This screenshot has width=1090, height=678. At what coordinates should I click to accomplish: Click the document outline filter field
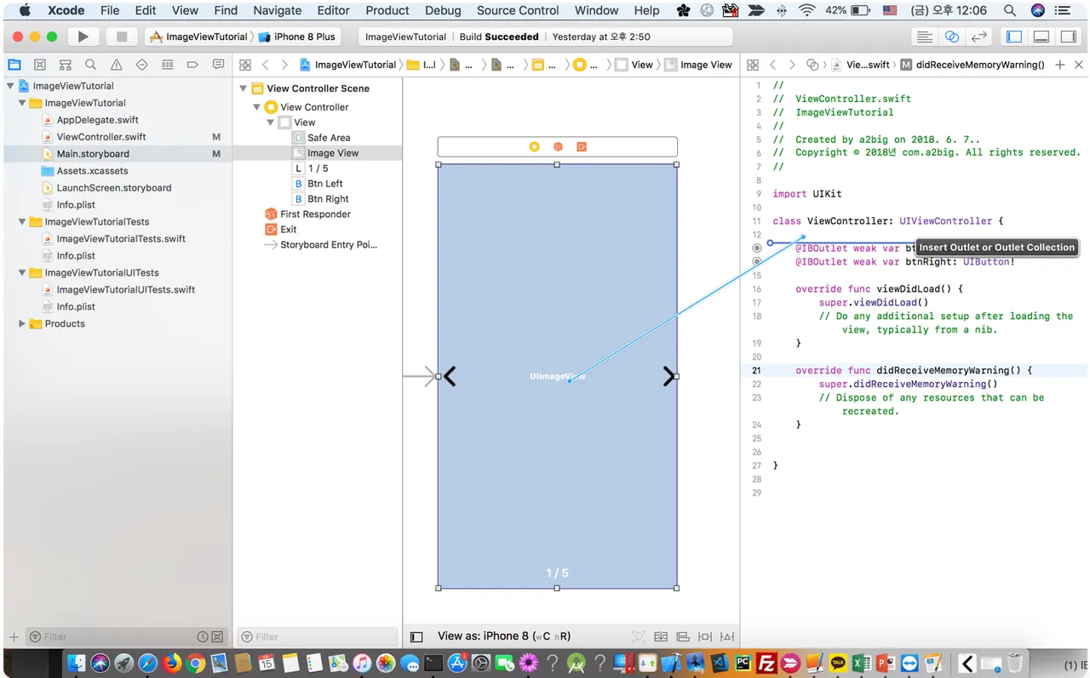point(318,636)
